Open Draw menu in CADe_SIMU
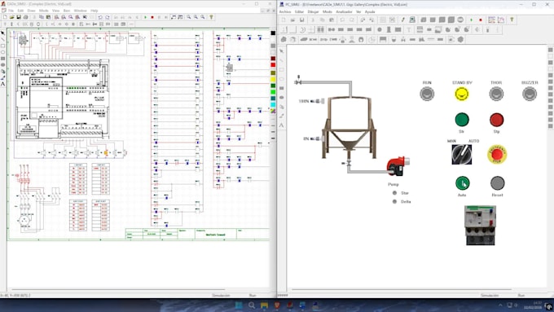The image size is (554, 312). [31, 11]
